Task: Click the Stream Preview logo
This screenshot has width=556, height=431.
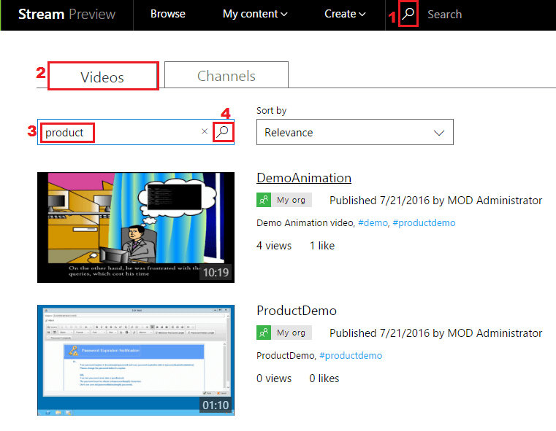Action: (66, 14)
